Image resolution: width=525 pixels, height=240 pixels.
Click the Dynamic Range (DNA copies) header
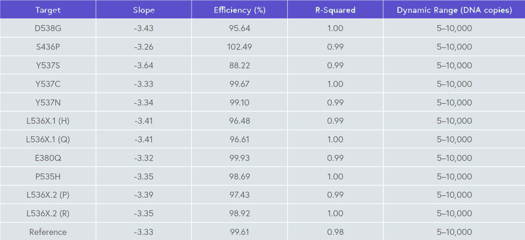(454, 10)
